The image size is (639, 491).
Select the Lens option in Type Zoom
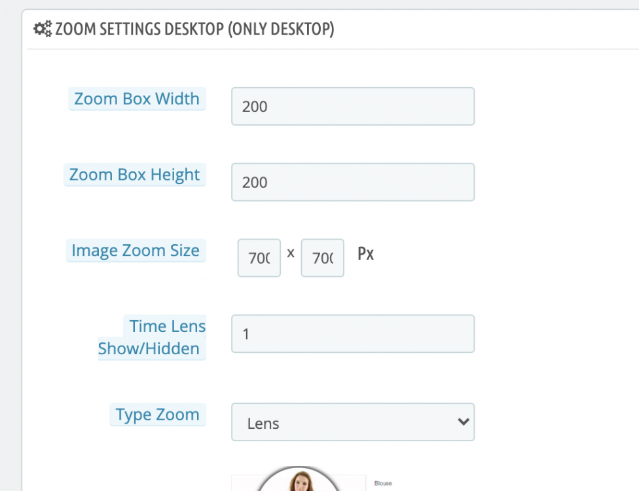coord(353,424)
